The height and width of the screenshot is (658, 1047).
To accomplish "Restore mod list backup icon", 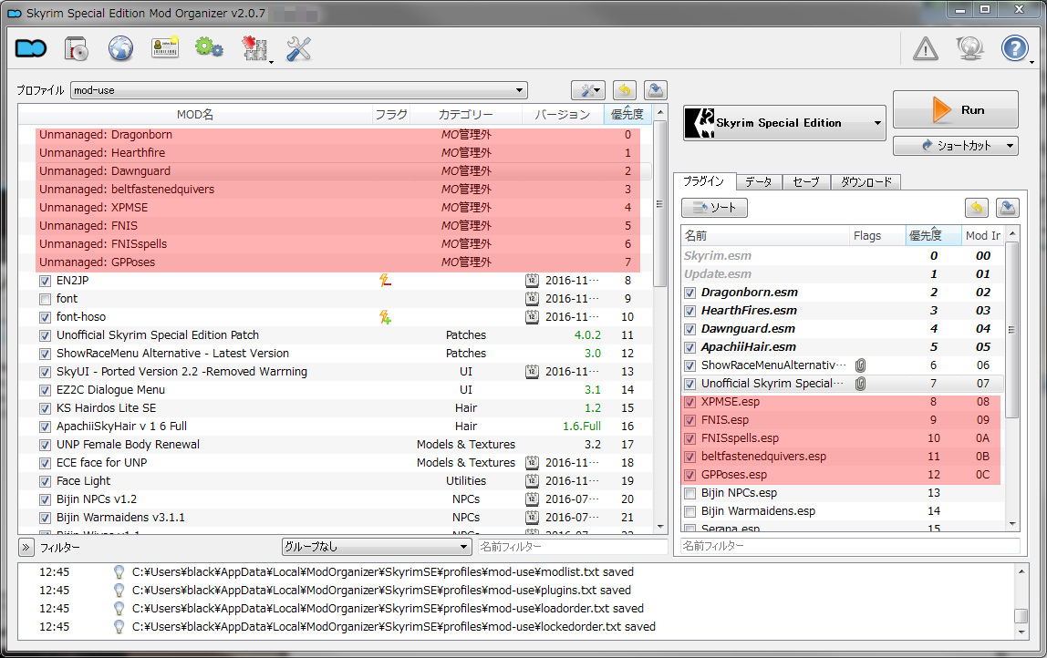I will point(625,90).
